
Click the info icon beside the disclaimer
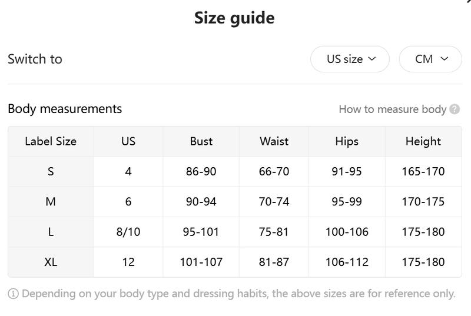tap(13, 294)
